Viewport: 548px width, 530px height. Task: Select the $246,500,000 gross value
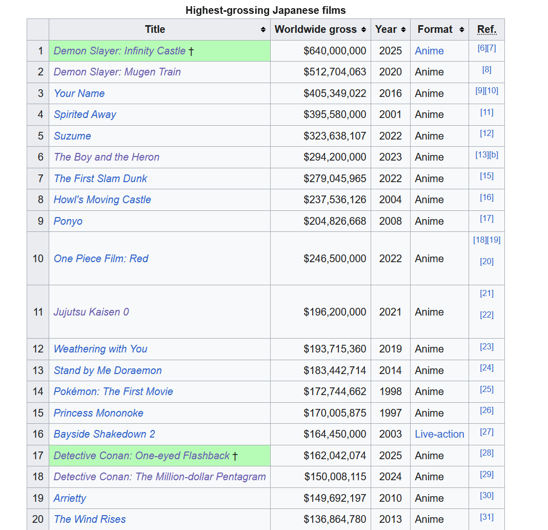point(335,259)
